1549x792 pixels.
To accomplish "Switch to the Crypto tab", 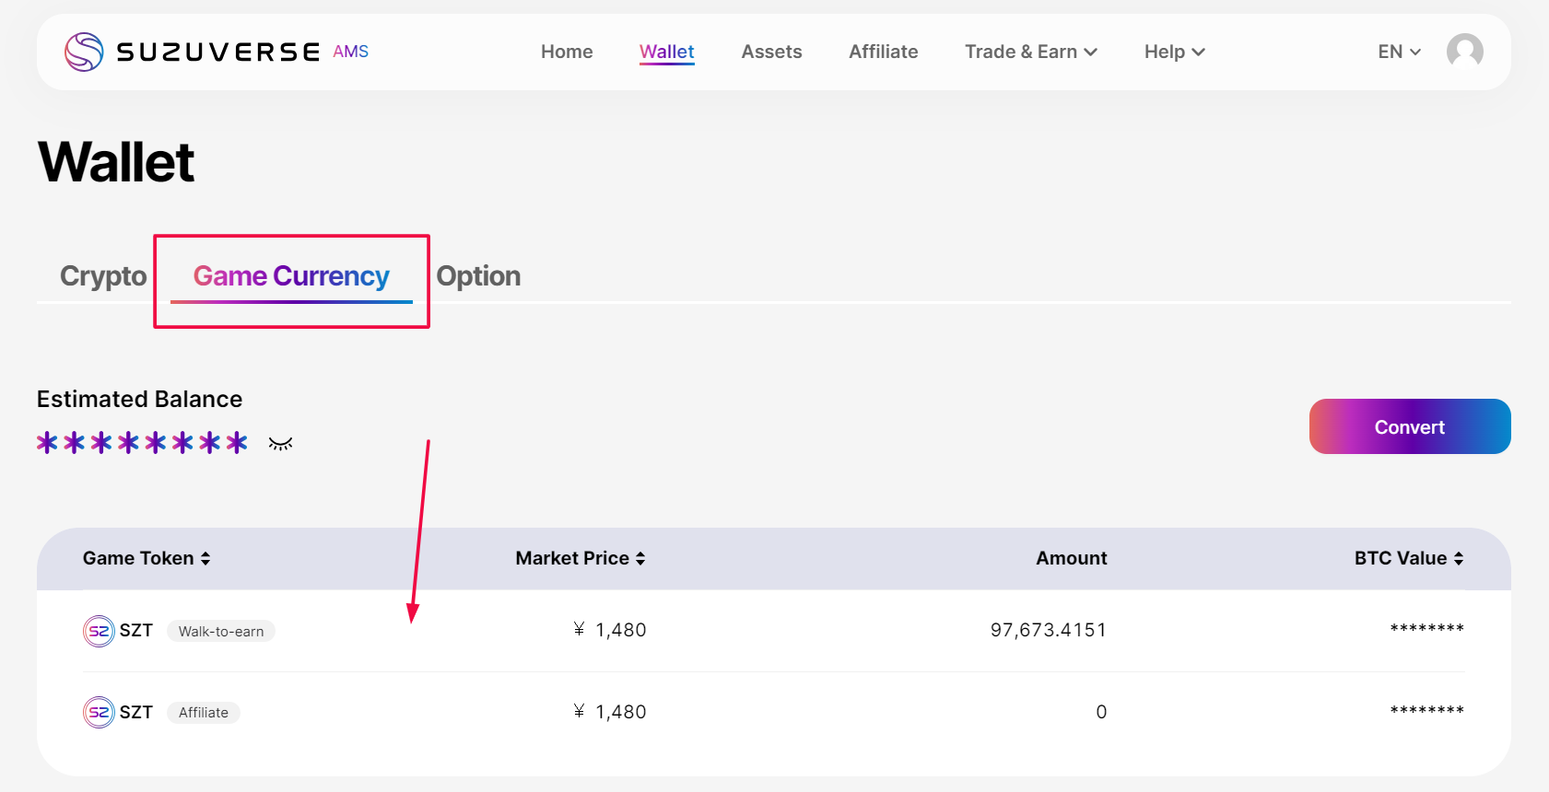I will pyautogui.click(x=103, y=276).
